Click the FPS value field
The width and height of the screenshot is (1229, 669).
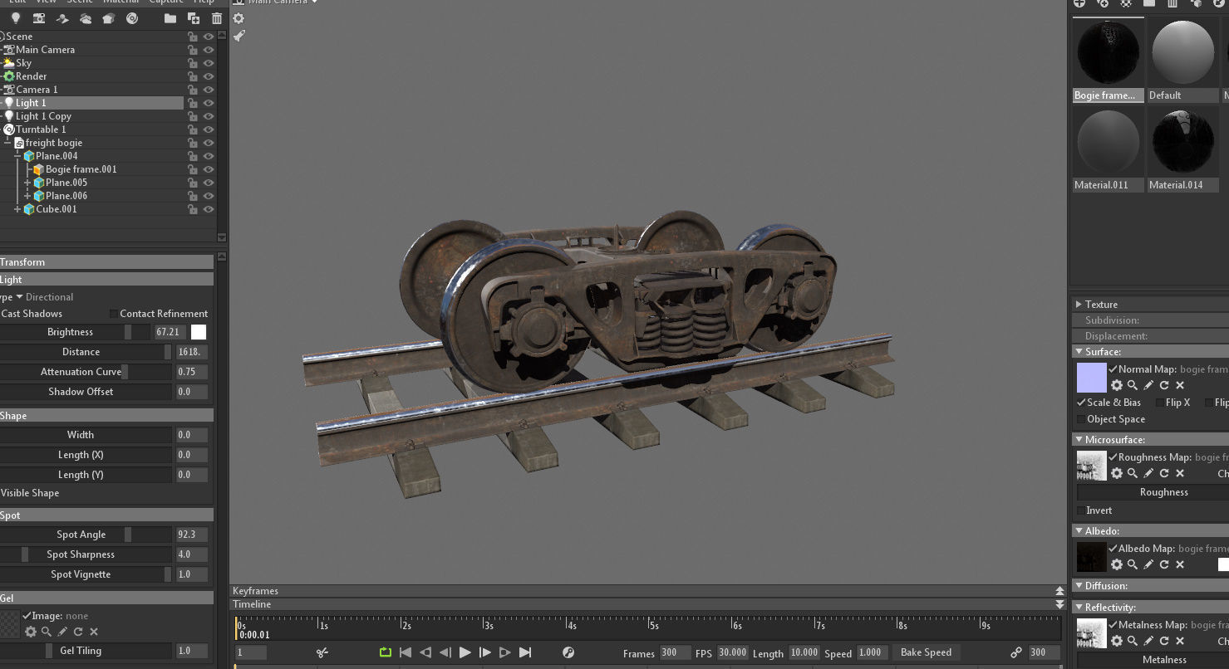click(x=732, y=652)
